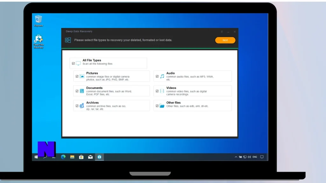Click the monitor icon for All File Types
This screenshot has width=326, height=183.
coord(78,63)
